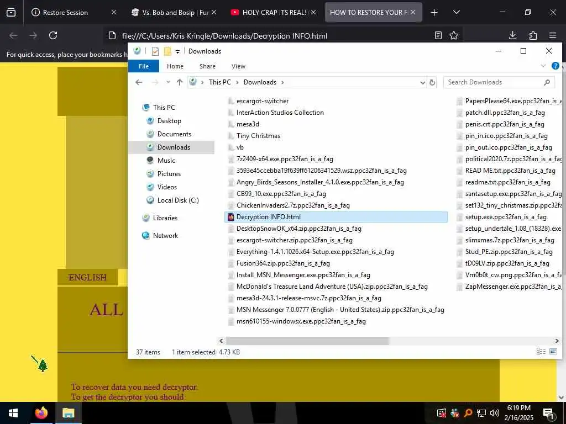Select the ChickenInvaders2.7z encrypted file
This screenshot has height=424, width=566.
293,205
